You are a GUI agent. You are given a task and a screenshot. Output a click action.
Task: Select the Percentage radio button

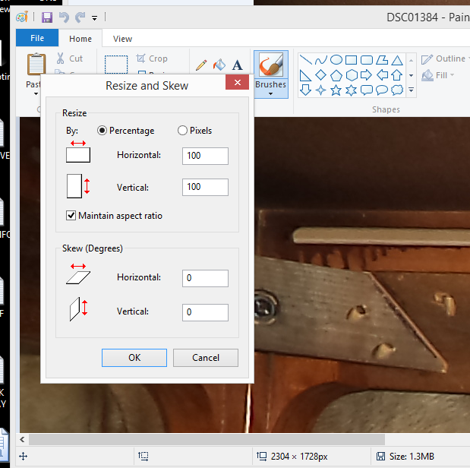tap(102, 131)
